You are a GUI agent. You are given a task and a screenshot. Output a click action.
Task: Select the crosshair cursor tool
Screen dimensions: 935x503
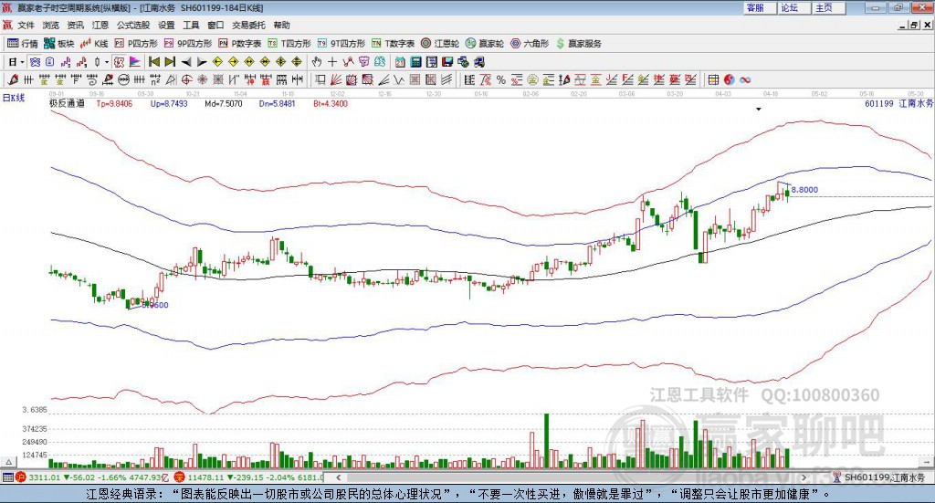coord(332,62)
